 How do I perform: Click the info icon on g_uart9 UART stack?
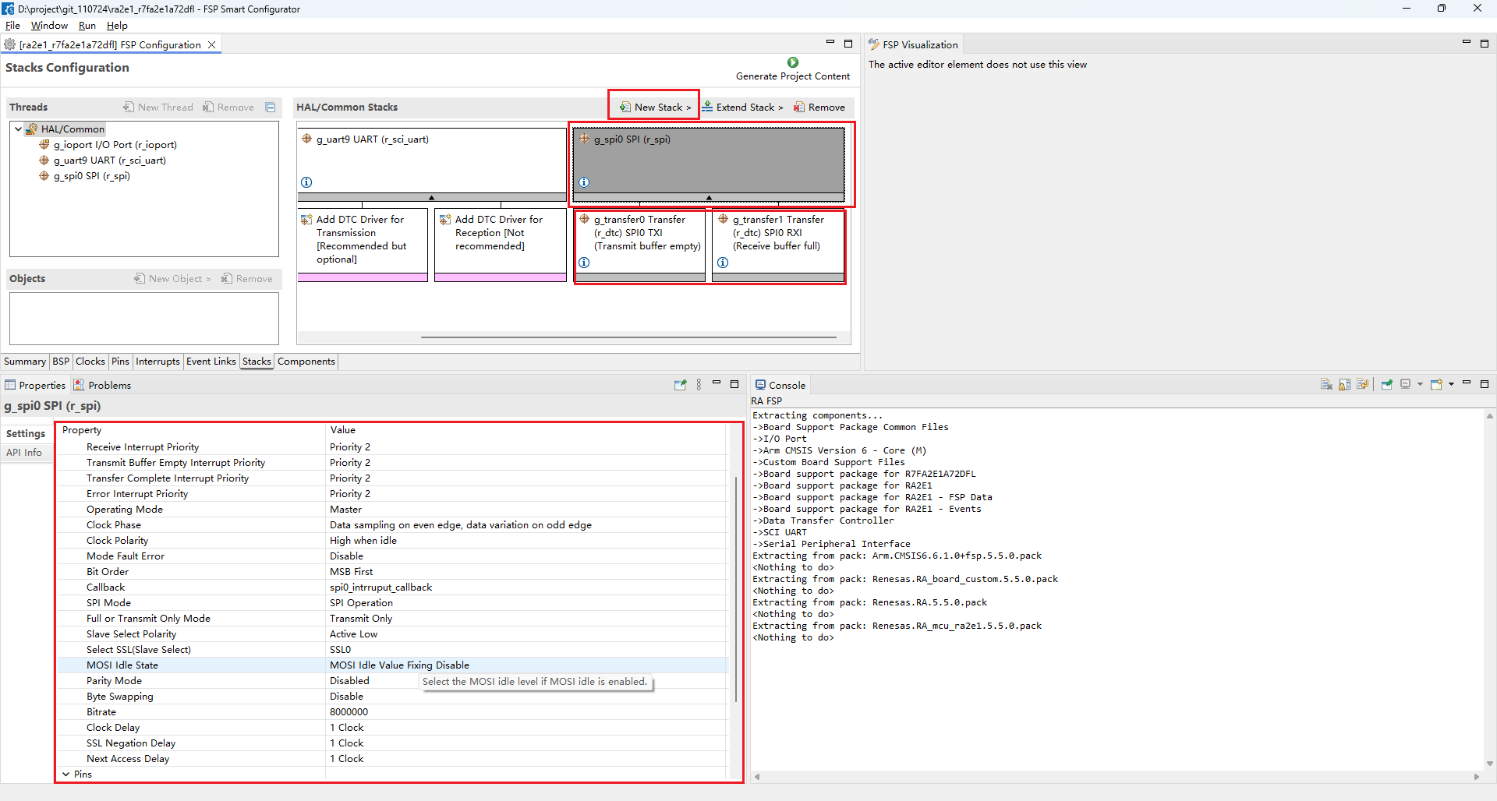(x=306, y=182)
